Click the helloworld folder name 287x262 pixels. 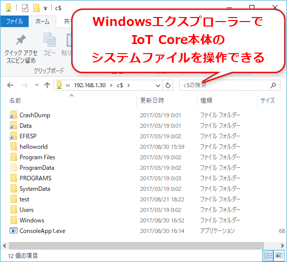[34, 147]
